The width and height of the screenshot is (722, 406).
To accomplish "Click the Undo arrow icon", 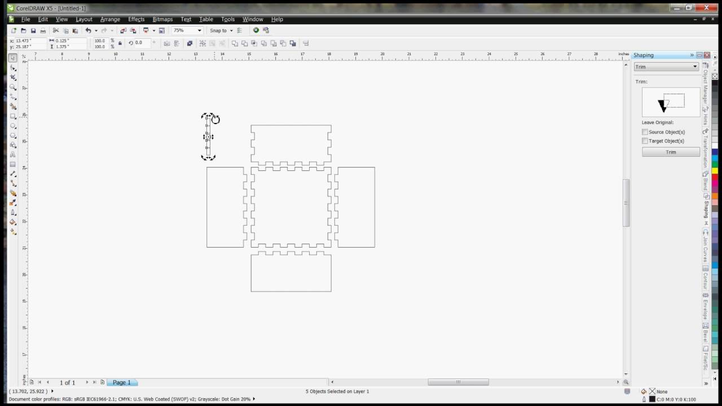I will tap(88, 30).
